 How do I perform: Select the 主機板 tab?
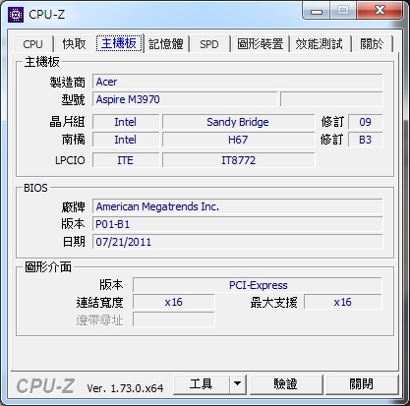click(x=119, y=43)
